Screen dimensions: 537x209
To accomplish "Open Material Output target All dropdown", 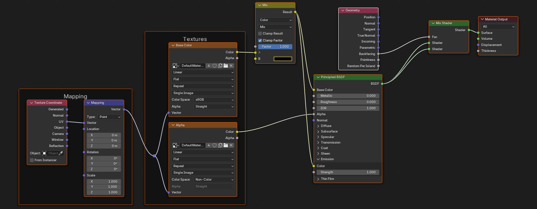I will point(498,27).
